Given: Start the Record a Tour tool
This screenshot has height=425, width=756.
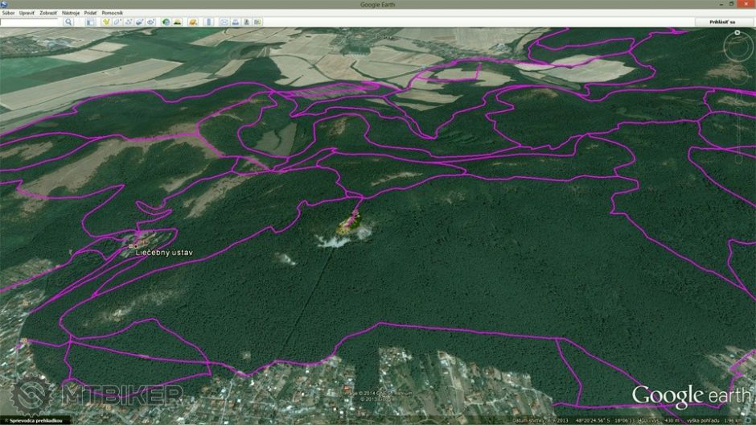Looking at the screenshot, I should 151,22.
